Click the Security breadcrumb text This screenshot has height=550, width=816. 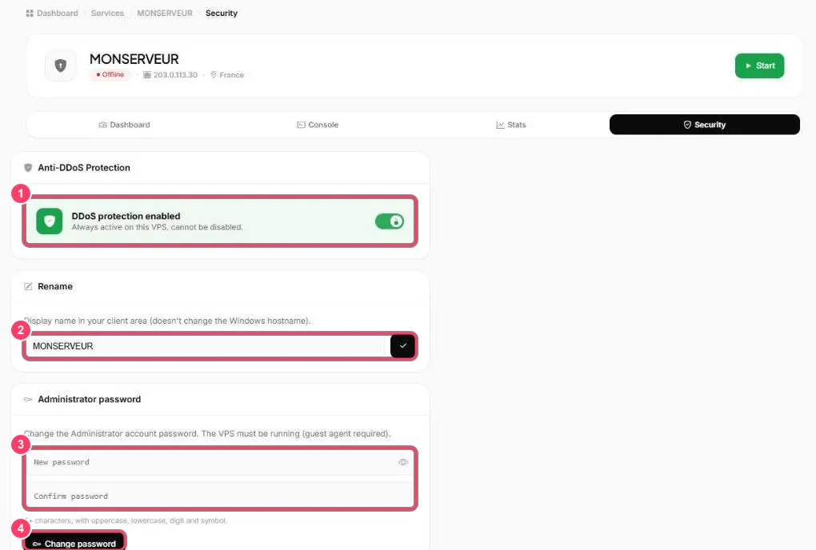tap(222, 13)
